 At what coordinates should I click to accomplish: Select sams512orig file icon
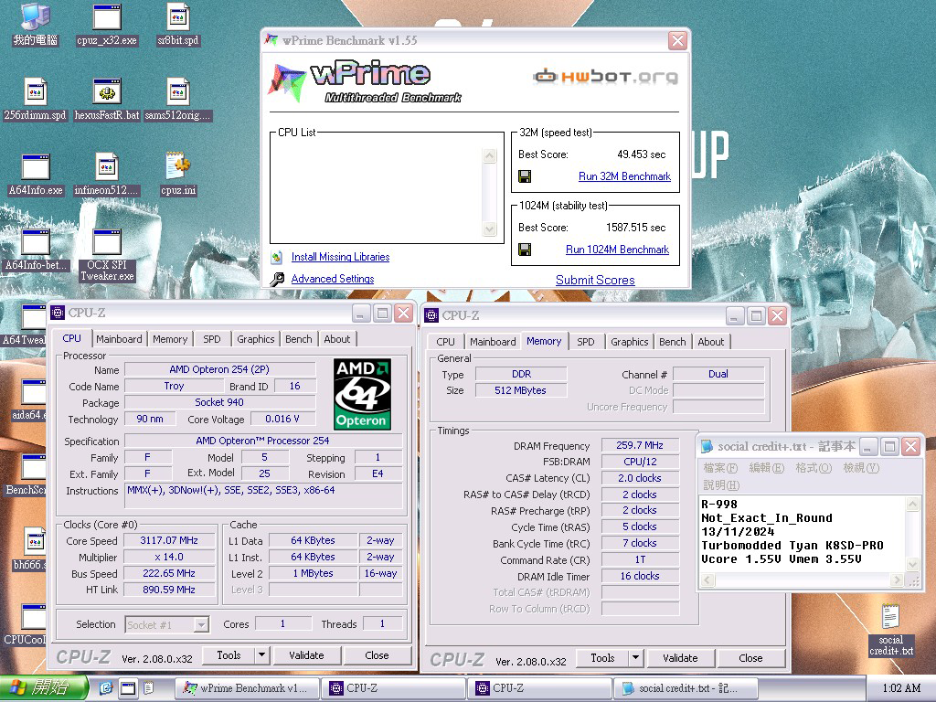pos(178,99)
